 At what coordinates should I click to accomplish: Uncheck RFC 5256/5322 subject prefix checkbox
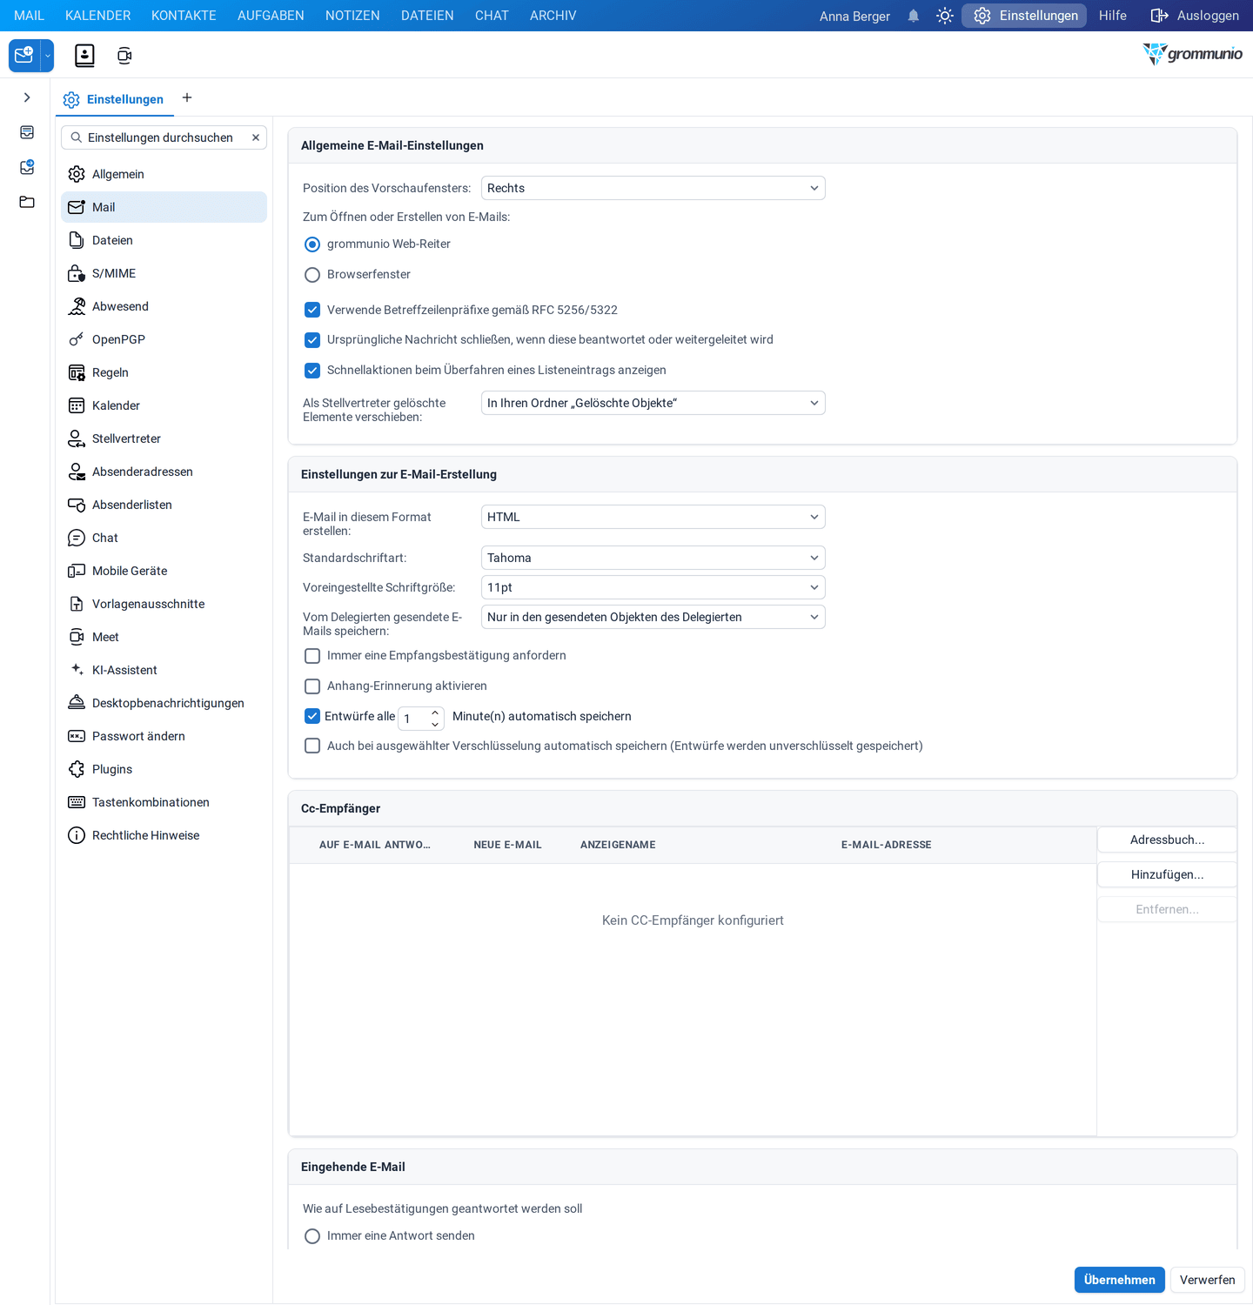[312, 310]
